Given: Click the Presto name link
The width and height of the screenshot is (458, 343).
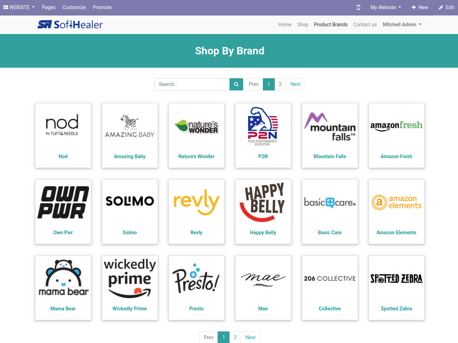Looking at the screenshot, I should [197, 309].
